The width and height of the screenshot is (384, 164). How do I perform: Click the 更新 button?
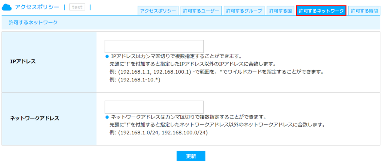[191, 156]
